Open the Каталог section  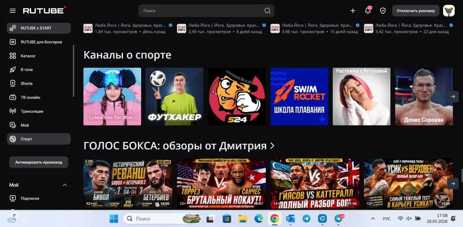pos(39,56)
